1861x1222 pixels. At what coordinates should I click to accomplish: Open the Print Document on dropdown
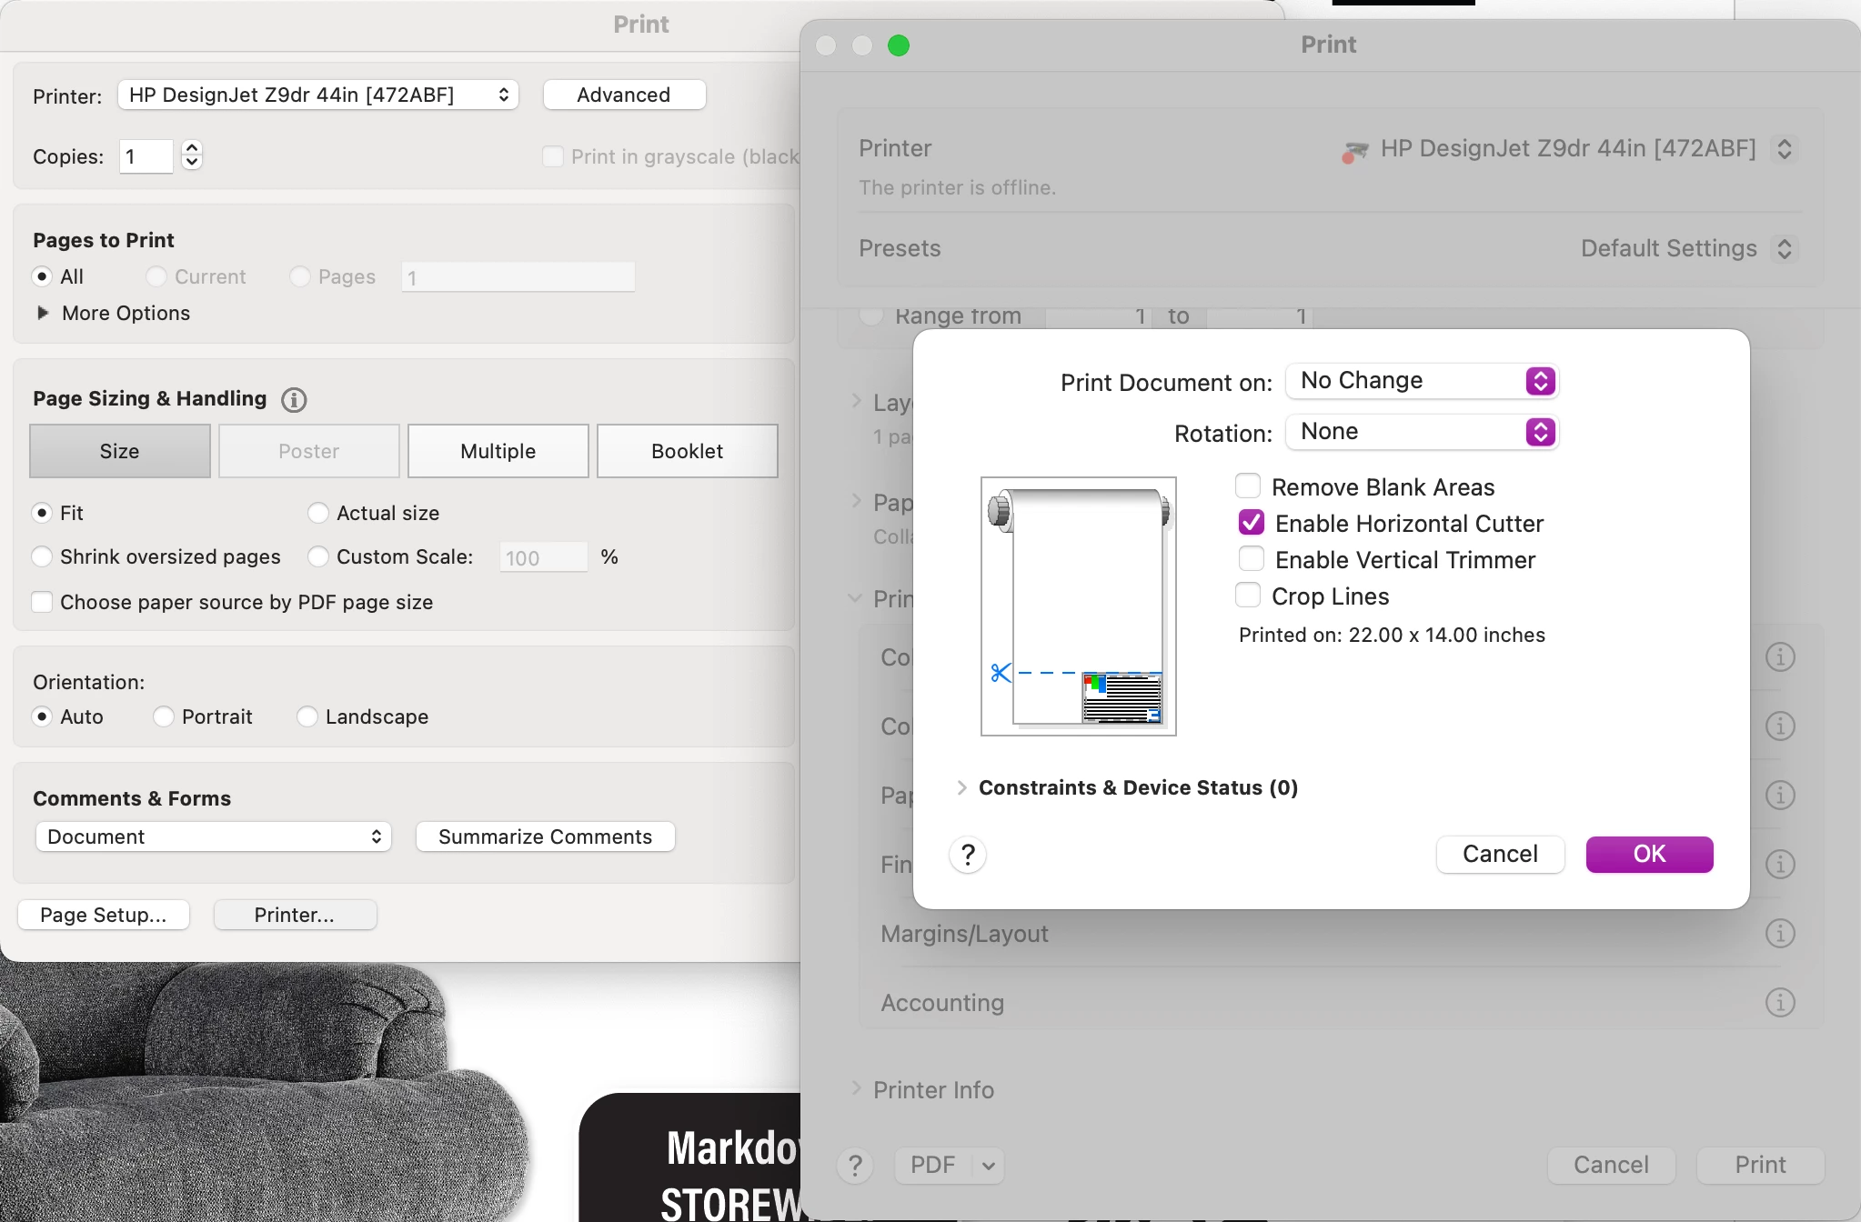click(x=1422, y=381)
